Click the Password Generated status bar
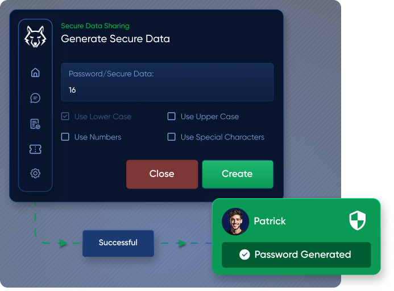This screenshot has width=394, height=291. click(296, 255)
